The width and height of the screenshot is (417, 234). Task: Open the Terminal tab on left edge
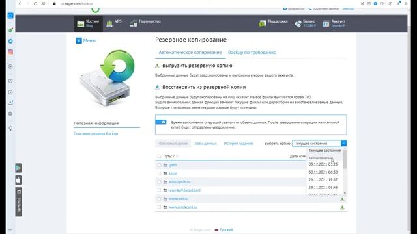19,202
